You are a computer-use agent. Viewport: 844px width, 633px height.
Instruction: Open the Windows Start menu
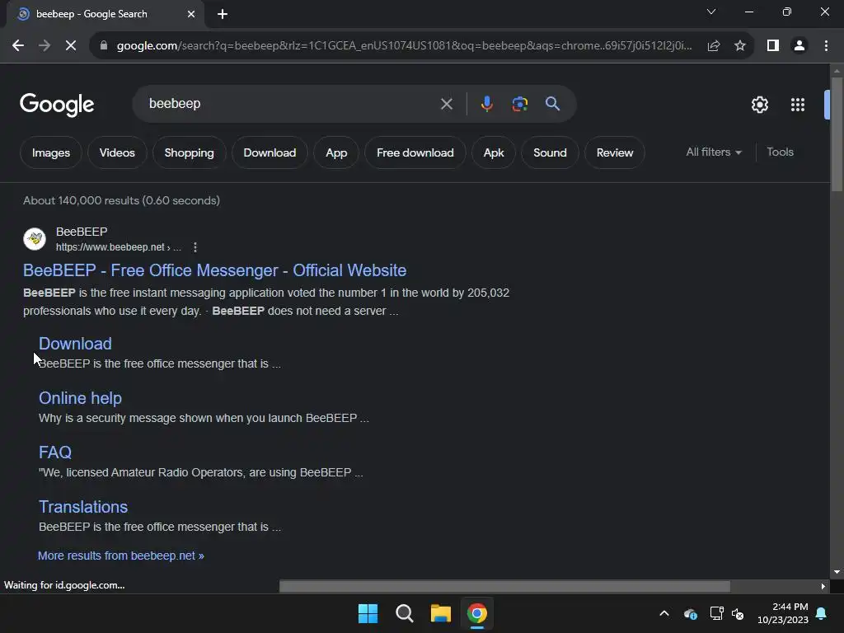tap(368, 613)
